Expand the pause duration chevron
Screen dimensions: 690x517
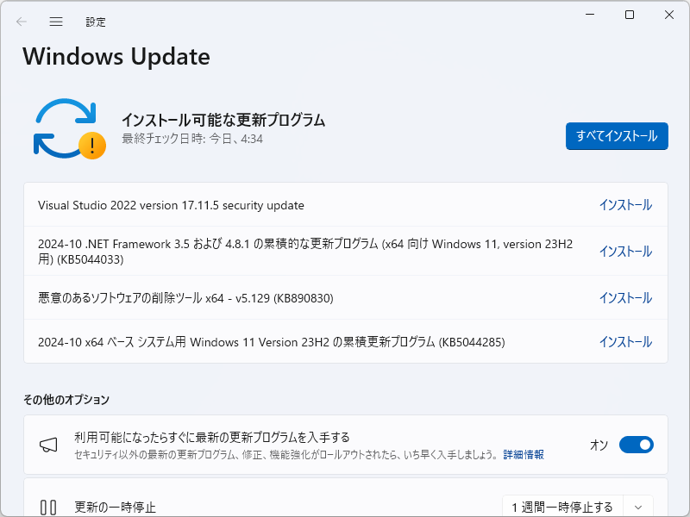coord(638,508)
